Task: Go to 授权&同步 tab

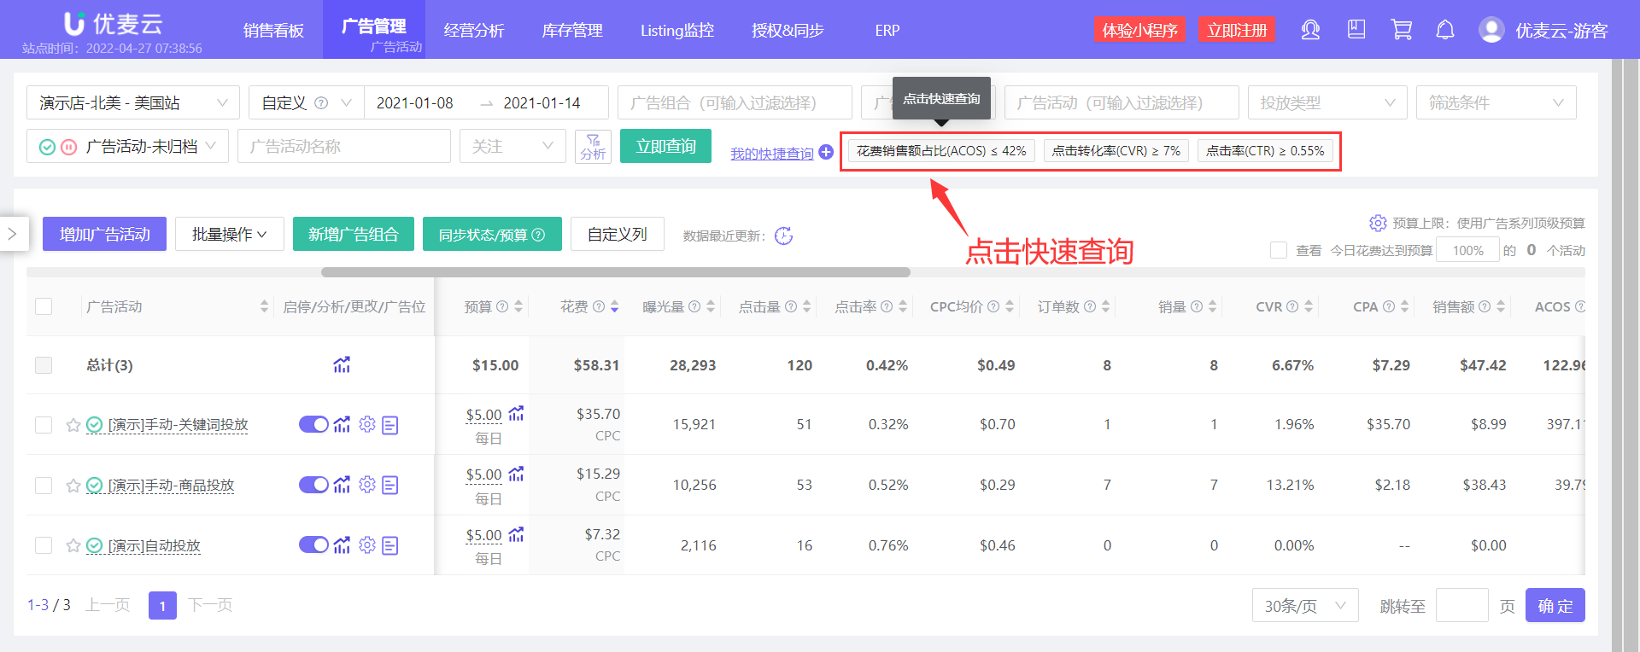Action: click(x=788, y=31)
